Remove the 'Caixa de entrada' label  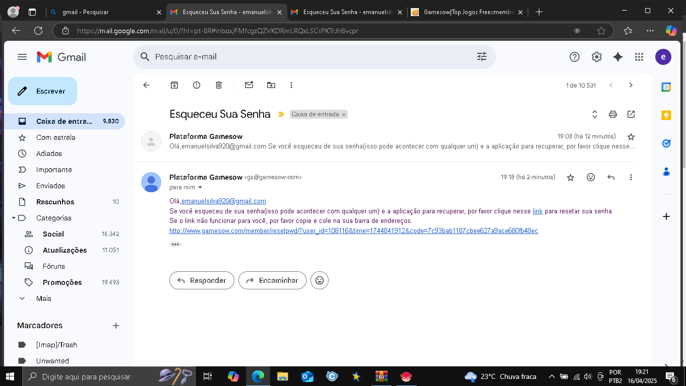click(344, 115)
